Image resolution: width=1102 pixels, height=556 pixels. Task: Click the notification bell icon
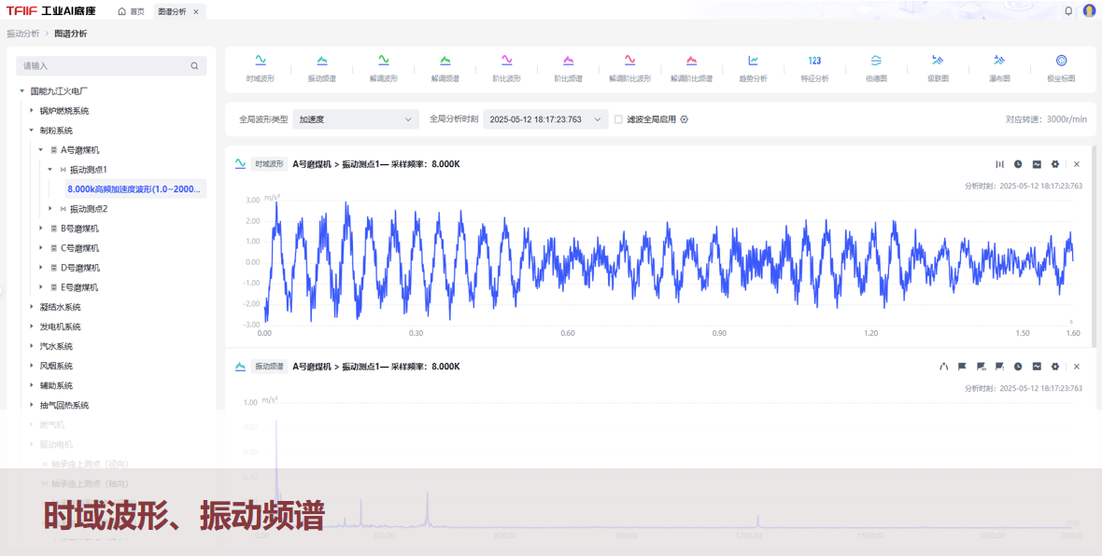pos(1068,11)
